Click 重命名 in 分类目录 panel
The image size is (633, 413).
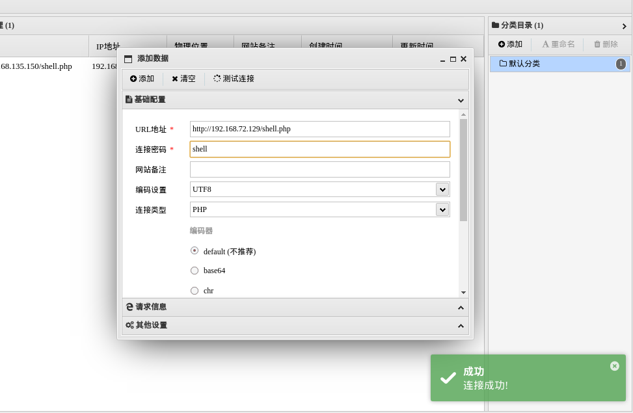(558, 44)
